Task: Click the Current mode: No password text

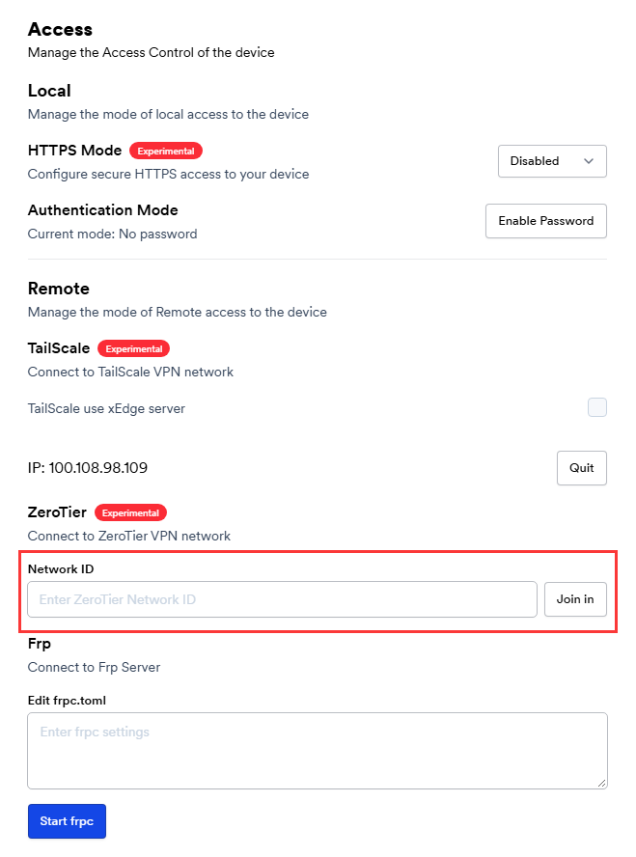Action: click(x=112, y=234)
